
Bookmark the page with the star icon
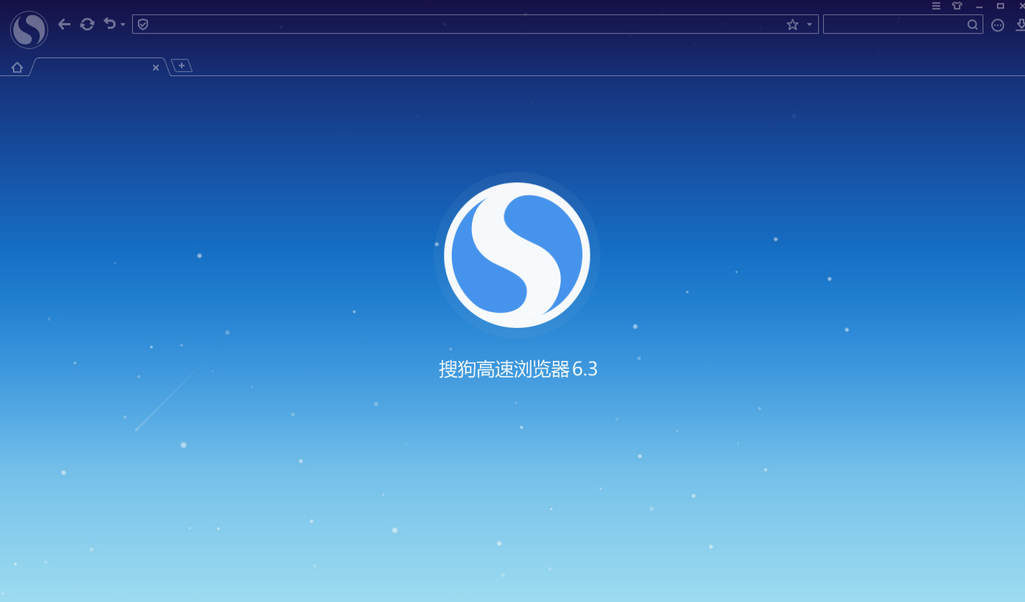[792, 24]
